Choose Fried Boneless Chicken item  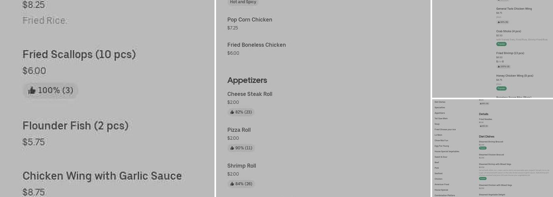(256, 45)
